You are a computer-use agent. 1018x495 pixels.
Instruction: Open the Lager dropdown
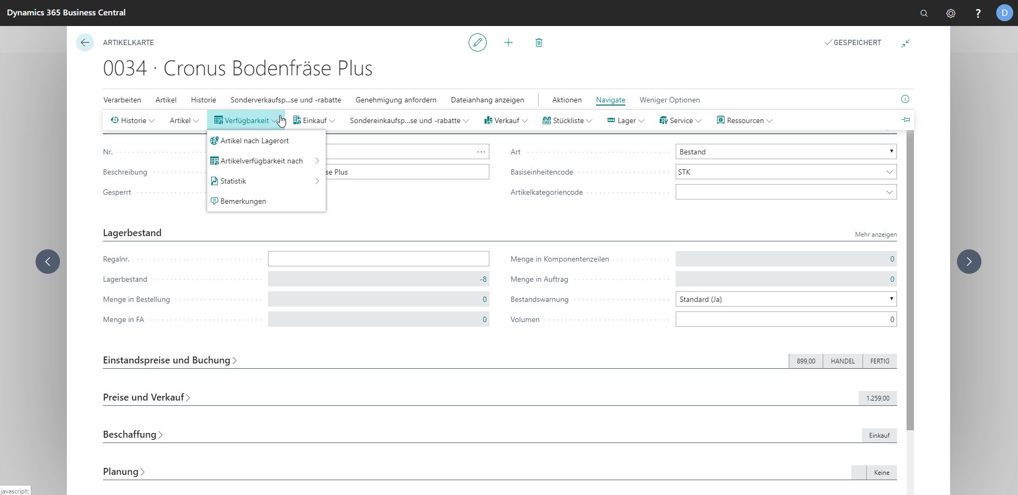point(626,120)
